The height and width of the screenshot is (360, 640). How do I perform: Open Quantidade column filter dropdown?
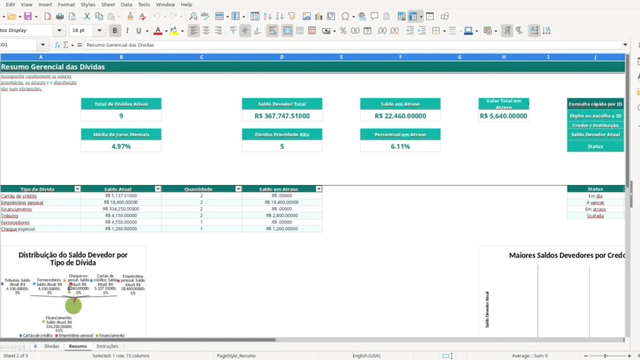coord(238,189)
